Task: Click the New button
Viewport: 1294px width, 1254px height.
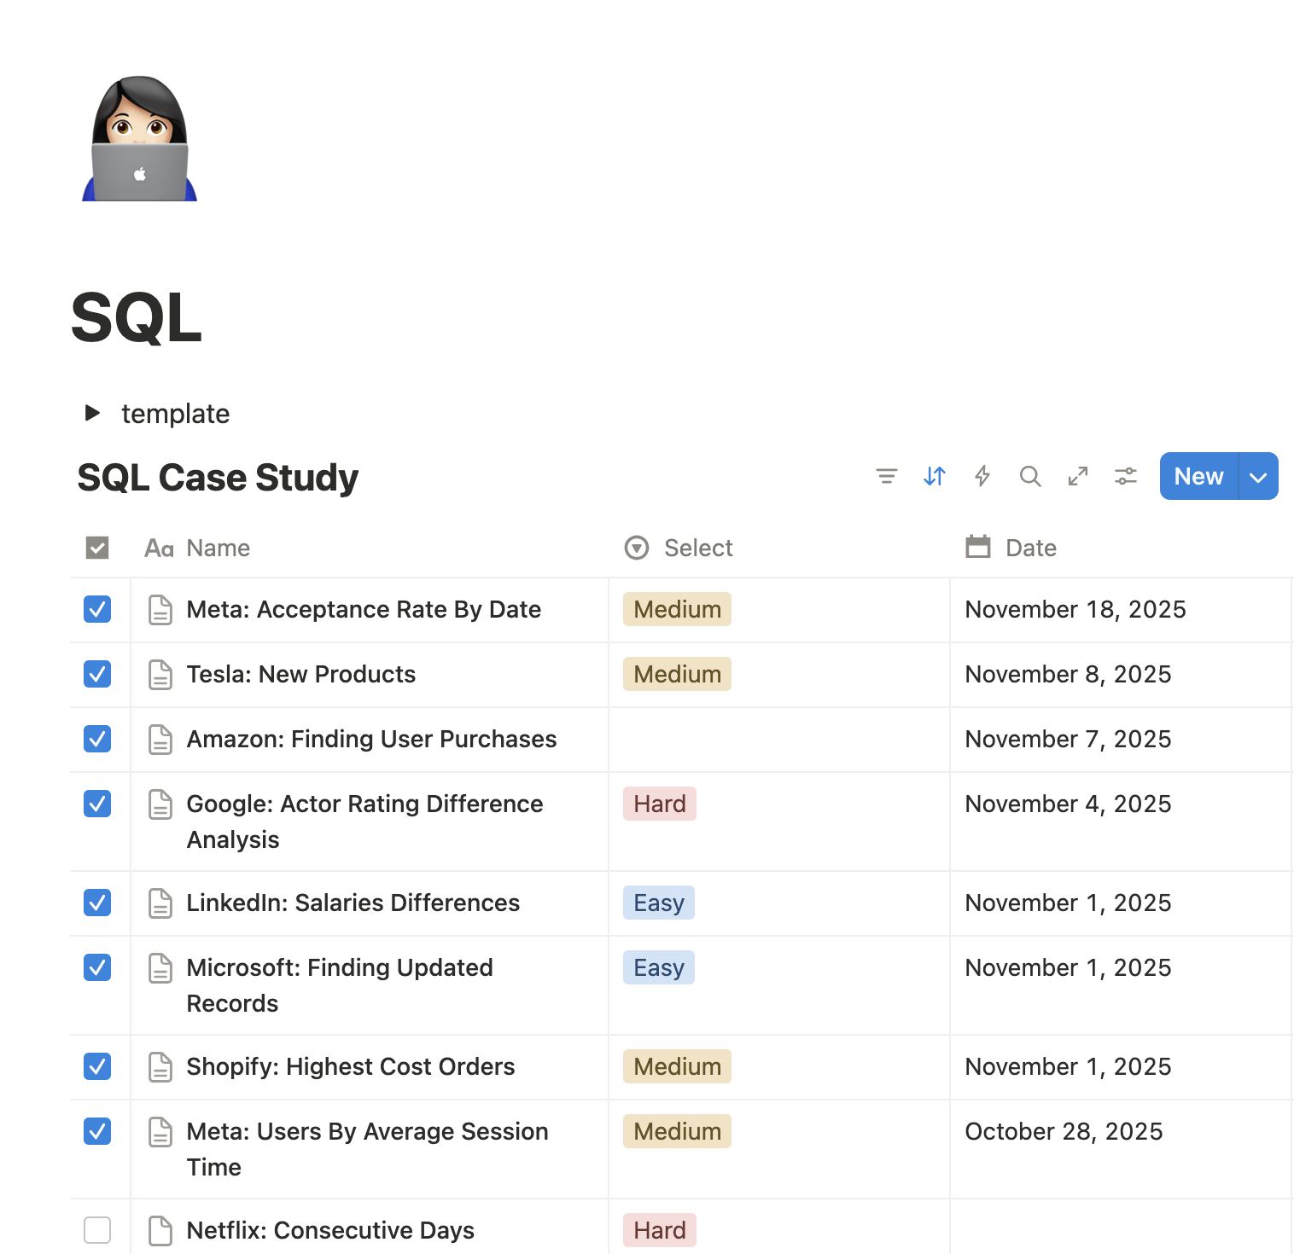Action: point(1198,476)
